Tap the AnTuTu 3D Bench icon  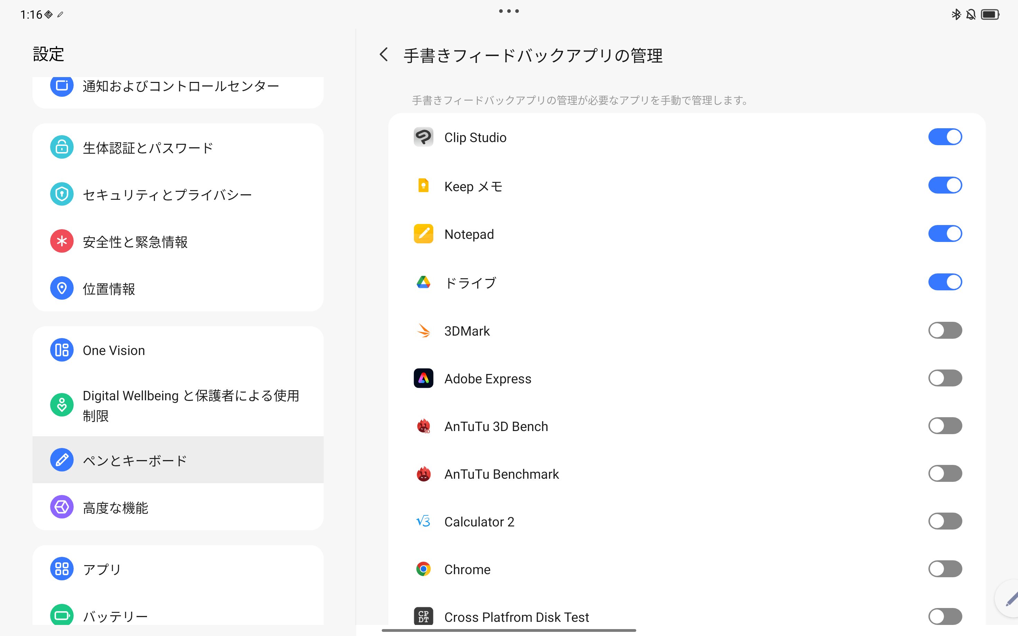[x=423, y=426]
